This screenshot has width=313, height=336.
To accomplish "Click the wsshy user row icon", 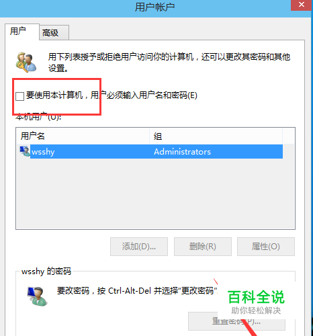I will [25, 151].
